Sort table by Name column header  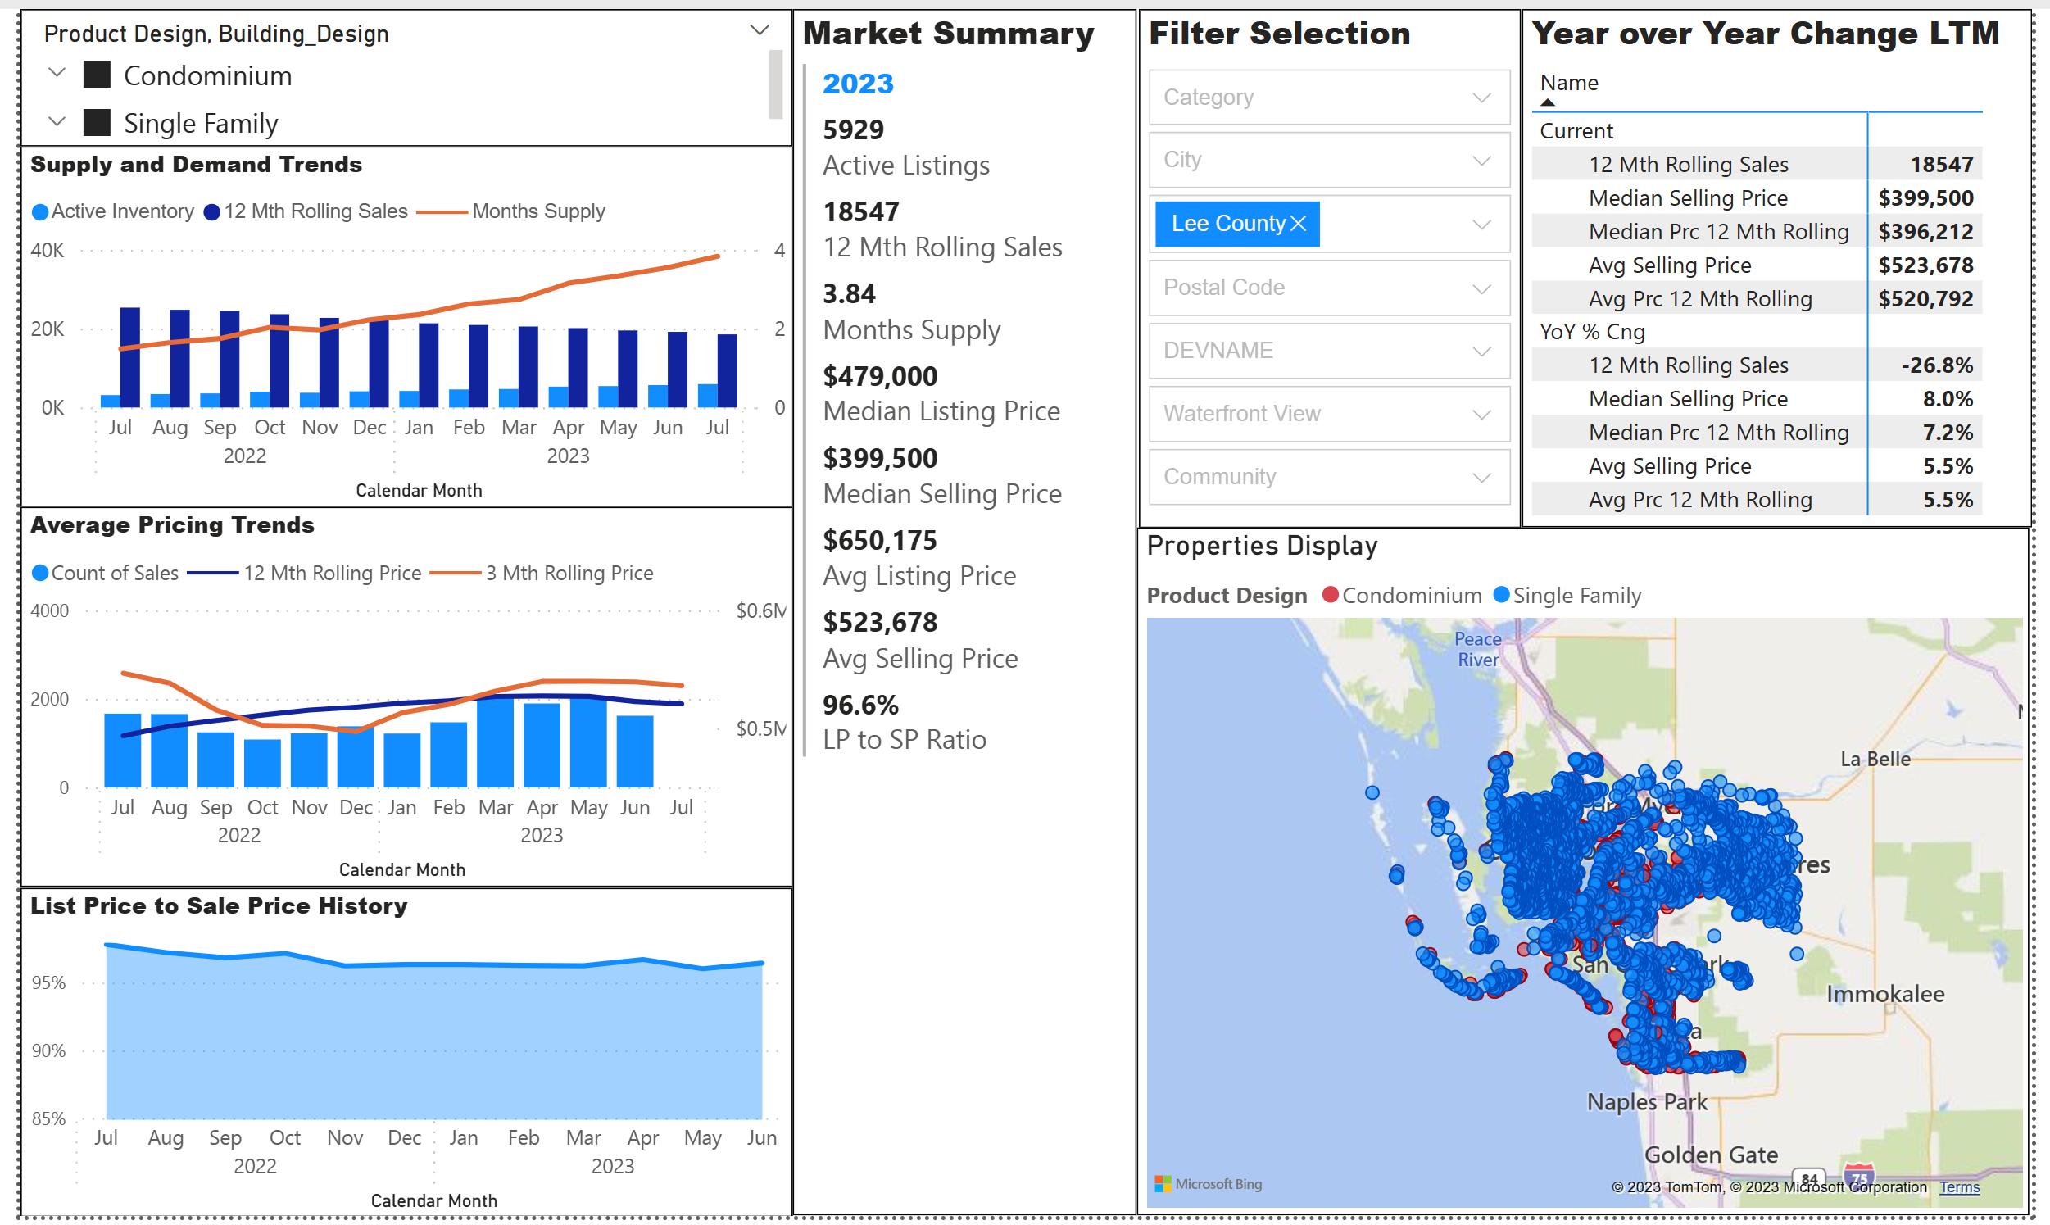coord(1569,83)
